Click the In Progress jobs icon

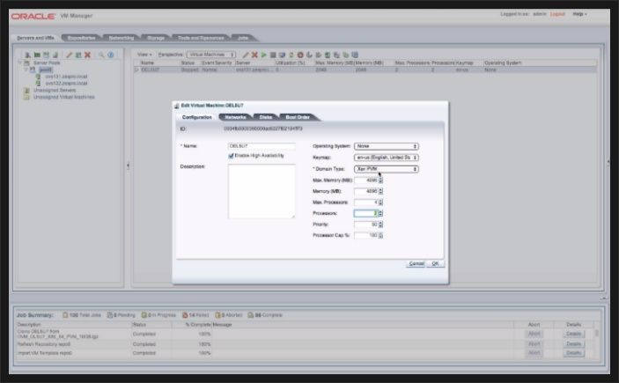144,315
